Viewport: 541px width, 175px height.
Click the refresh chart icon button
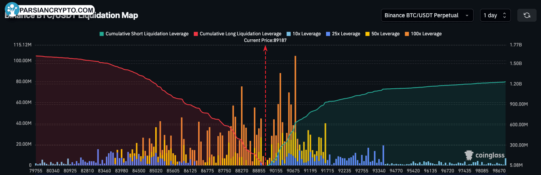(x=527, y=15)
